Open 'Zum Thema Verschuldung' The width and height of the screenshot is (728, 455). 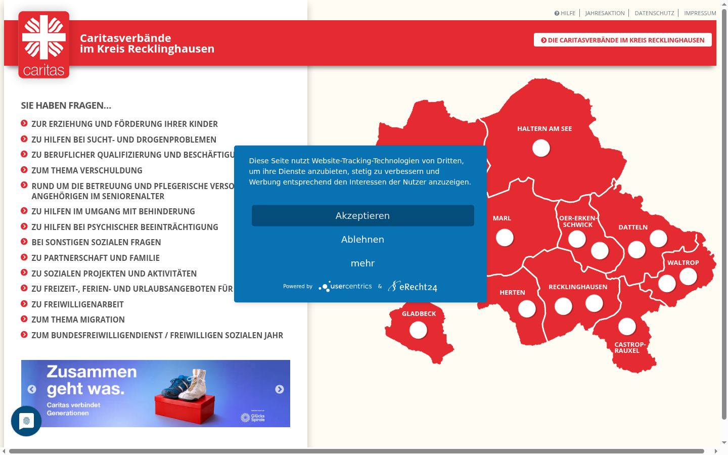click(87, 170)
